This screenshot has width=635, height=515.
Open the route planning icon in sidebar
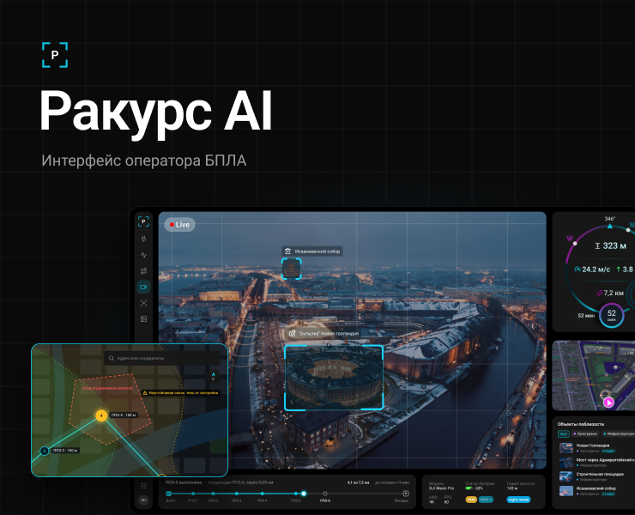143,271
